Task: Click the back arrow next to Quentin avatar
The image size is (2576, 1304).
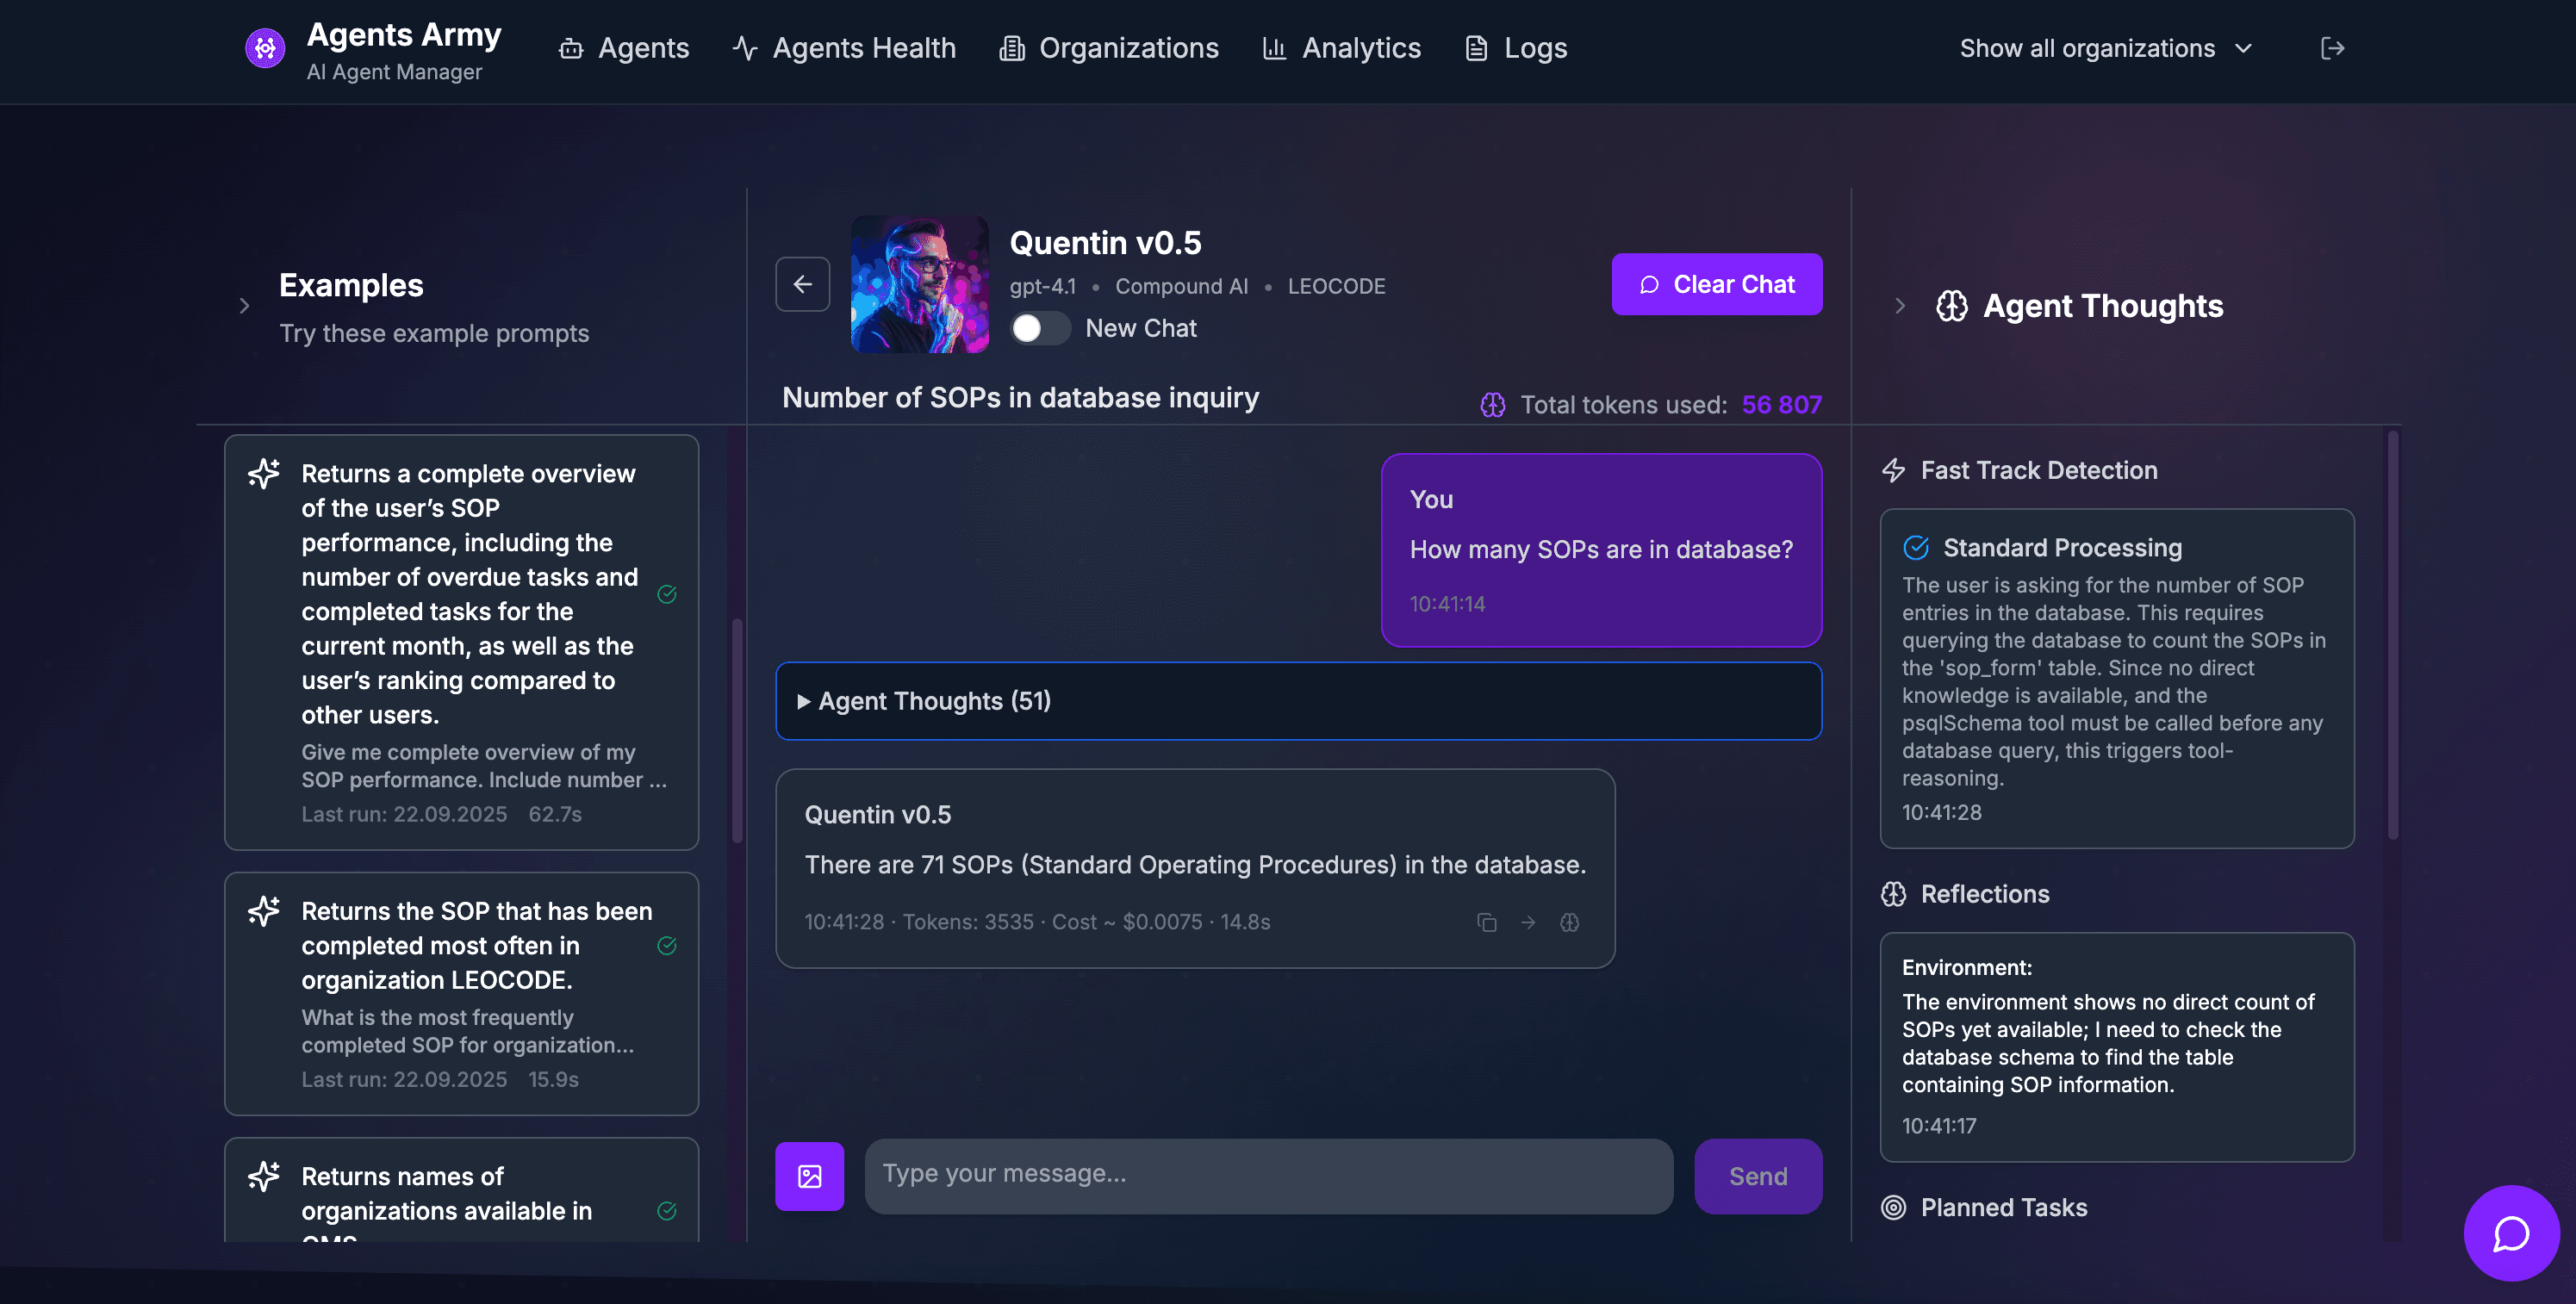Action: click(x=802, y=284)
